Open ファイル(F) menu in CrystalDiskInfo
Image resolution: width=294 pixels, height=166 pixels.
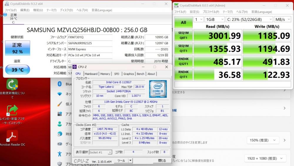[11, 10]
